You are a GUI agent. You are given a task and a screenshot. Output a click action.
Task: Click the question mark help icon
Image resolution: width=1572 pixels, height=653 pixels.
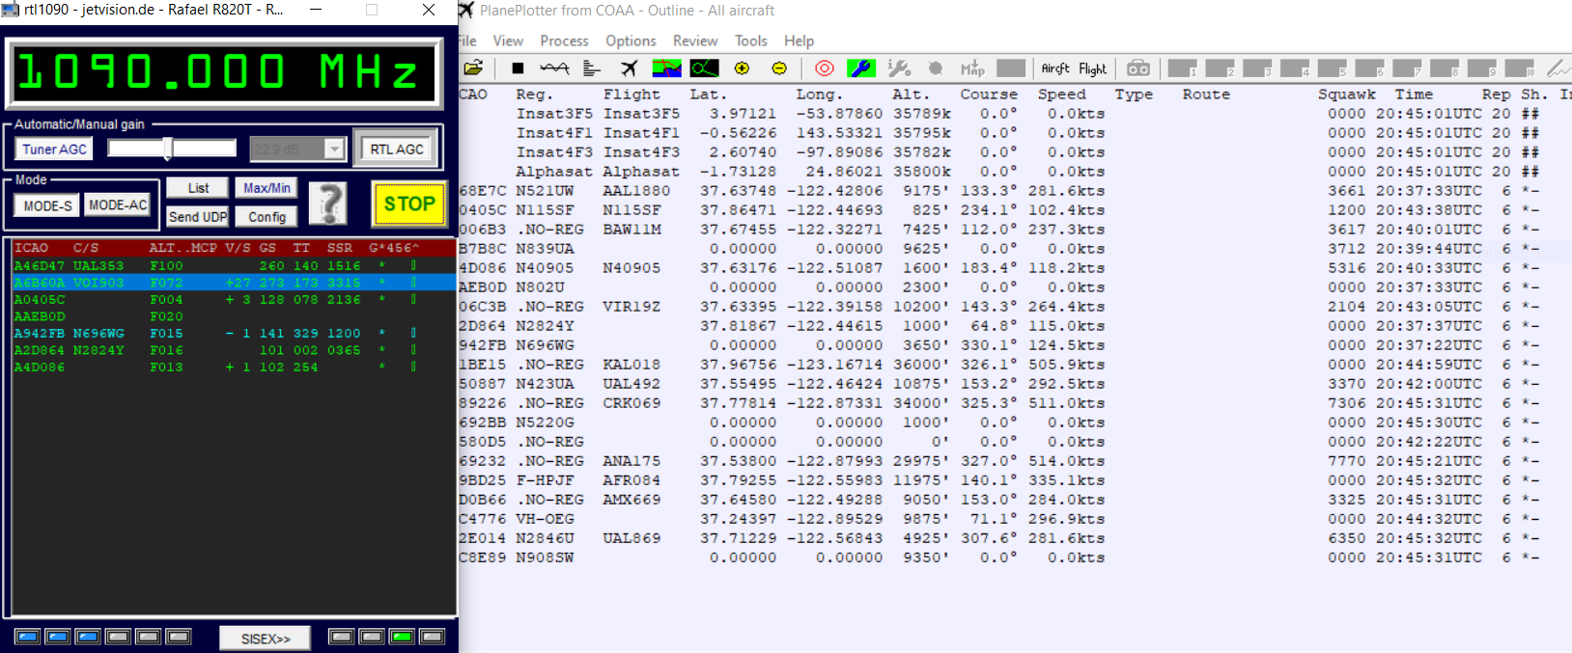click(328, 204)
